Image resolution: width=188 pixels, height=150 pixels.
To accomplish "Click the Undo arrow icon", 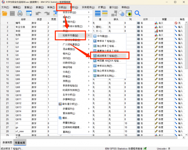I will click(38, 14).
